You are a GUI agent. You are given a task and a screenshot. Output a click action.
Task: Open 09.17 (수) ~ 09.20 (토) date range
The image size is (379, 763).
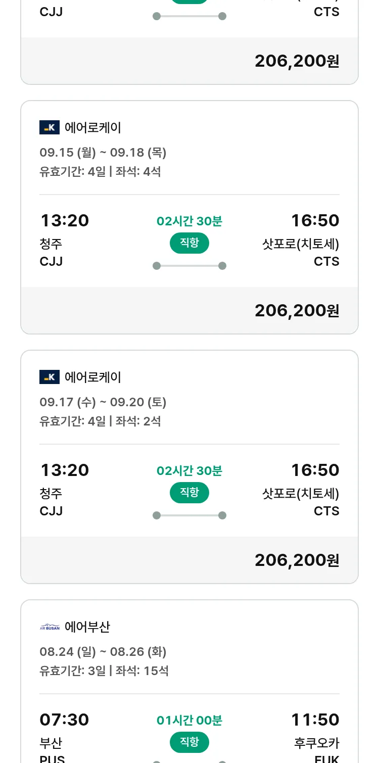(103, 402)
